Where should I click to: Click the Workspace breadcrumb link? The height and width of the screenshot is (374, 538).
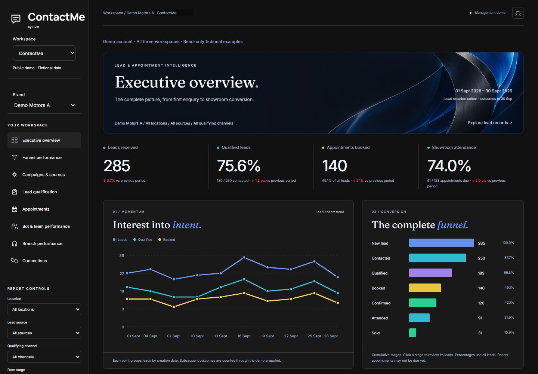(113, 13)
